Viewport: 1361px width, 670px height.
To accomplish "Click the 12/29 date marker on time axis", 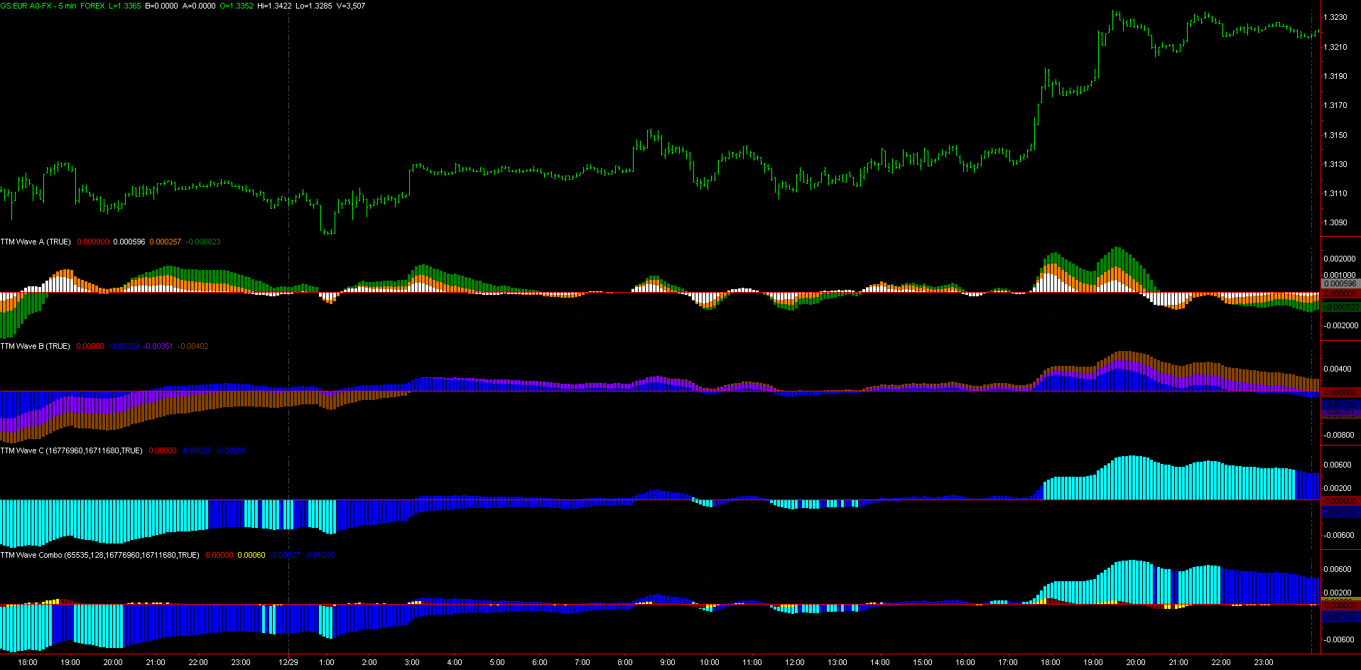I will click(288, 662).
